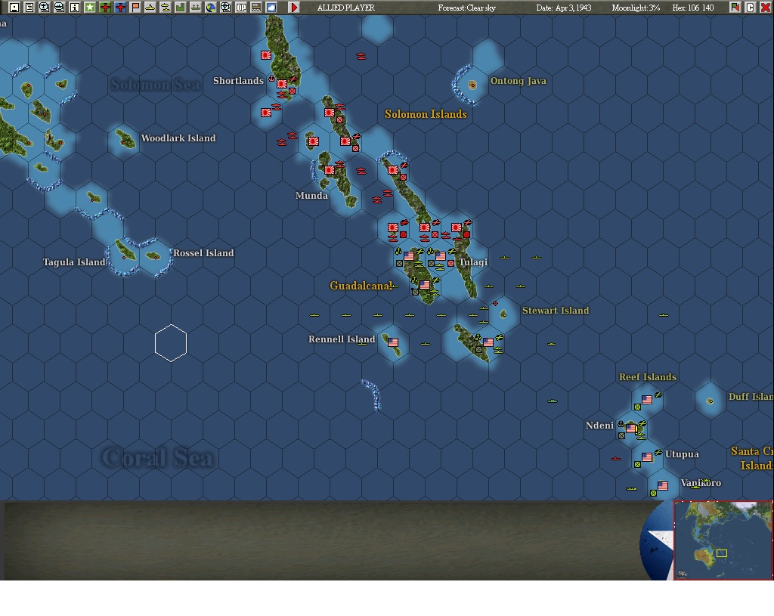
Task: Click the 'Tagula Island' map label
Action: coord(74,262)
